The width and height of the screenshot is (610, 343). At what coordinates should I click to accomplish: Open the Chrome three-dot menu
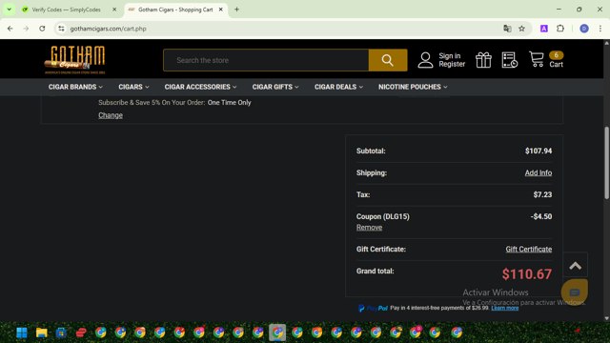(600, 29)
